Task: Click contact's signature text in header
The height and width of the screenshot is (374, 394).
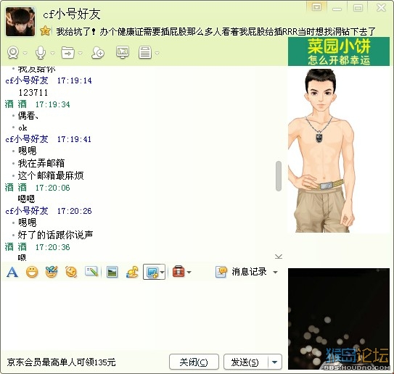Action: point(216,32)
